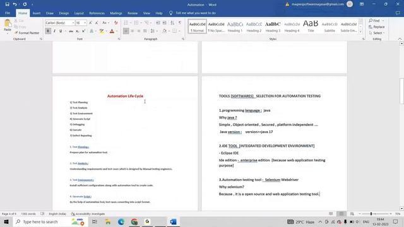Increase font size with Grow Font icon
This screenshot has width=404, height=227.
pos(90,23)
